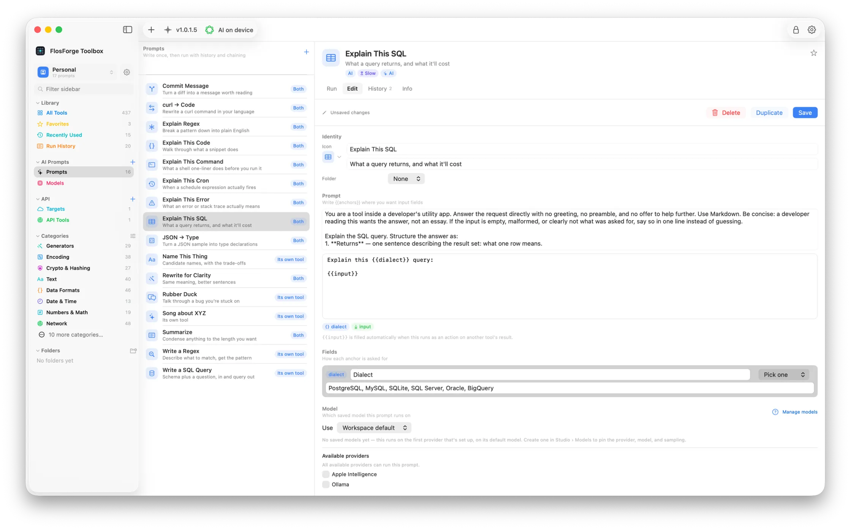851x530 pixels.
Task: Click the plus icon in the top toolbar
Action: [151, 30]
